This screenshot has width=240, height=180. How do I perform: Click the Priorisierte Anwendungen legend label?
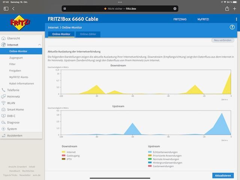click(x=167, y=156)
